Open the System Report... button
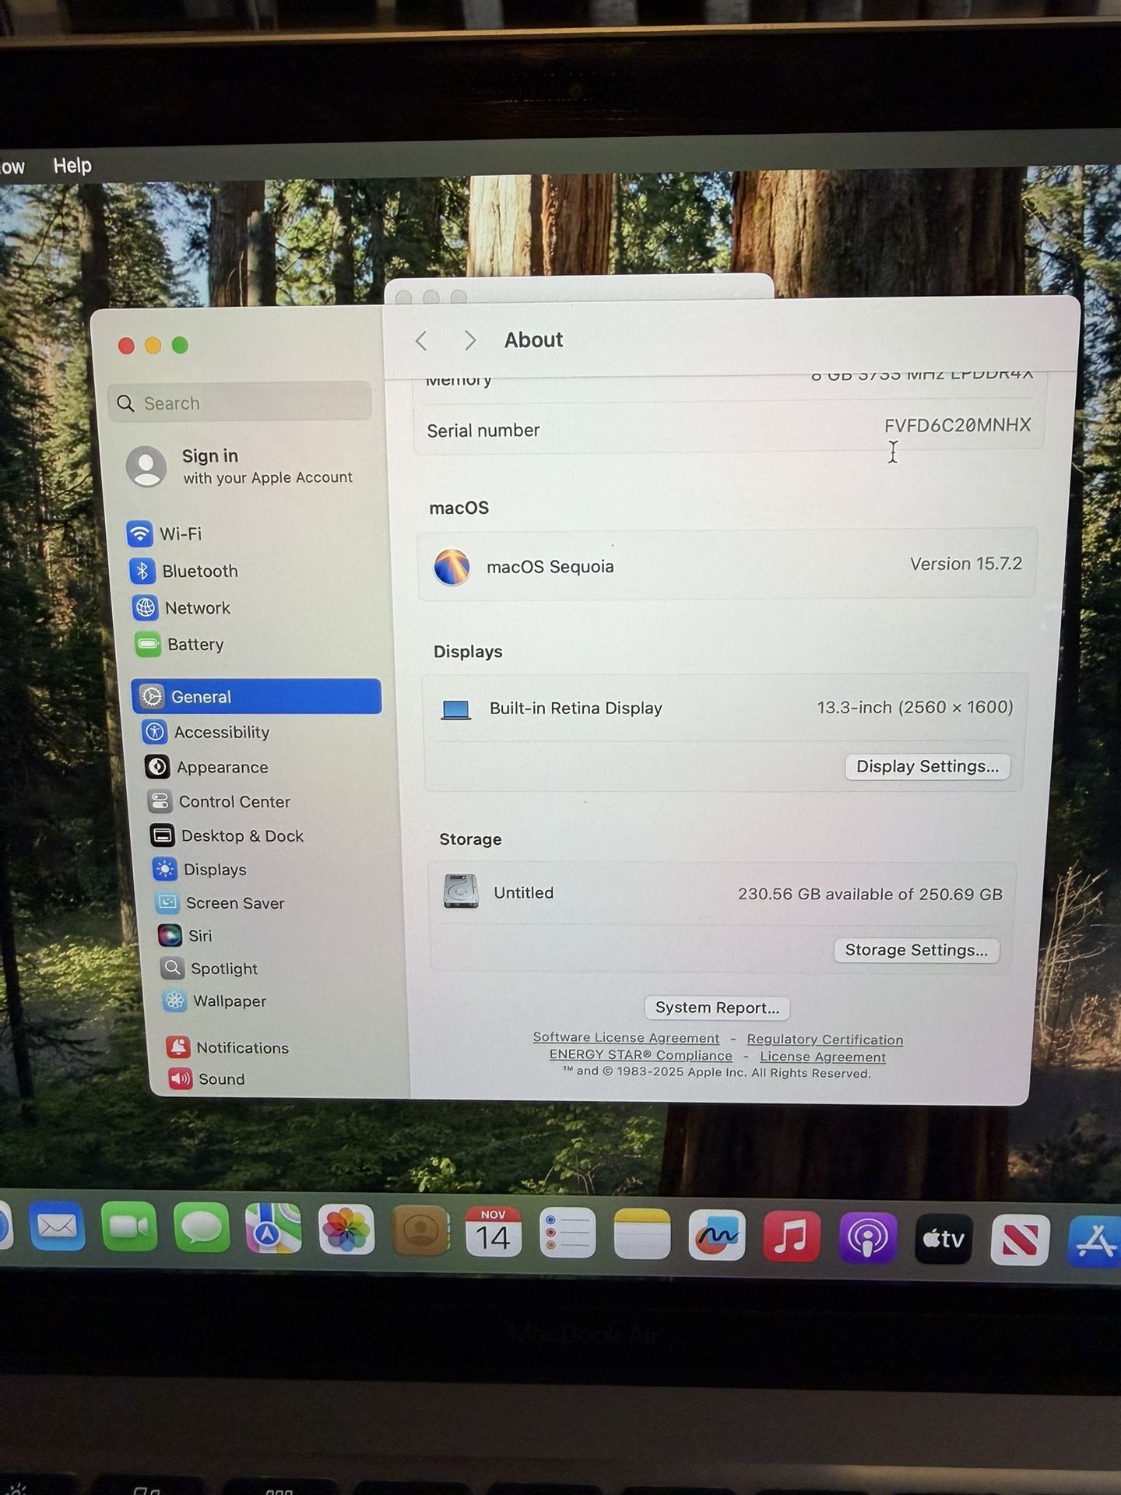This screenshot has width=1121, height=1495. (x=717, y=1008)
